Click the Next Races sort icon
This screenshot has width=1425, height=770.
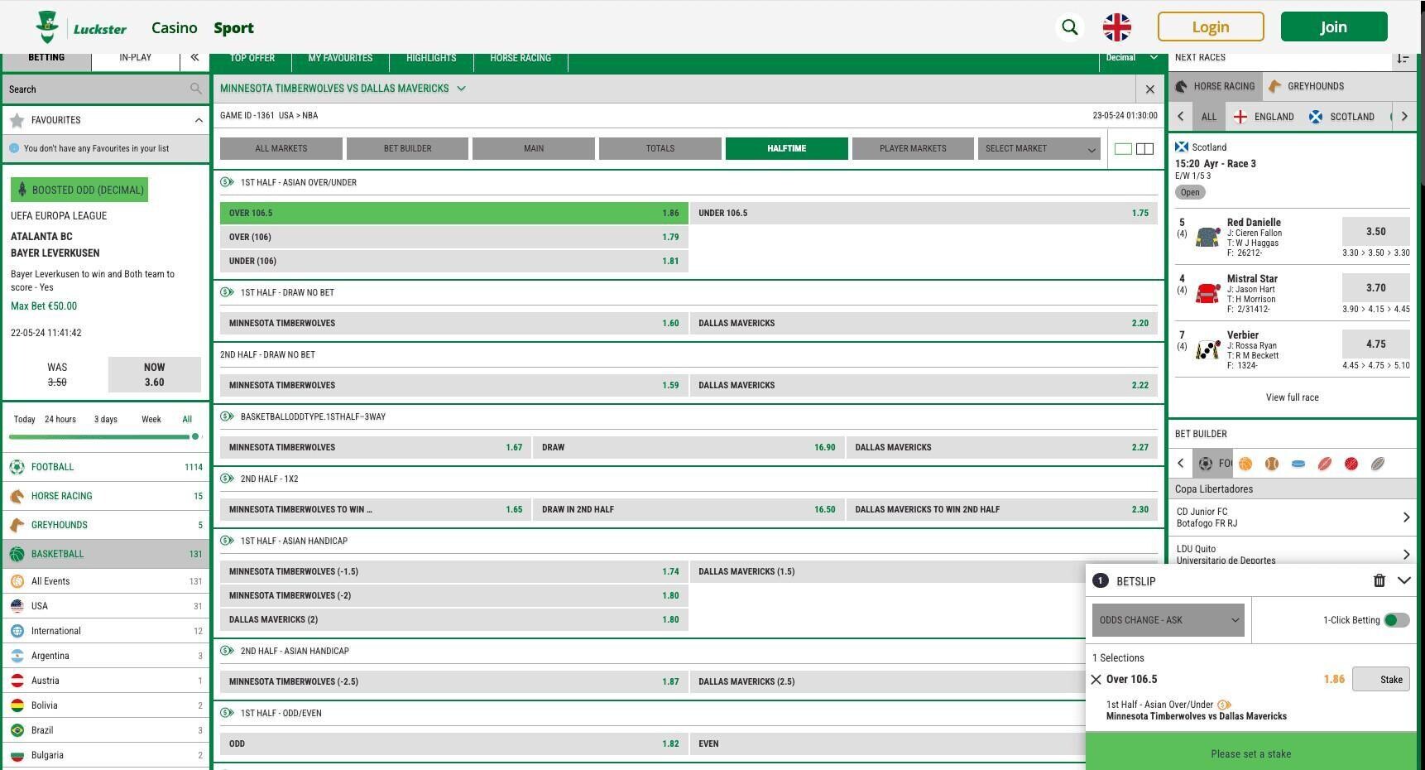(1403, 58)
